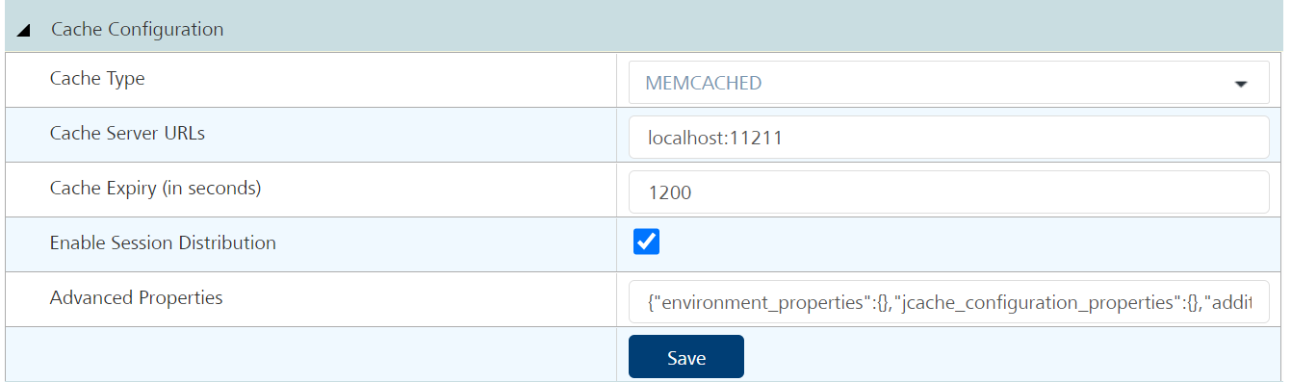Viewport: 1291px width, 382px height.
Task: Focus the Cache Expiry seconds field
Action: point(949,192)
